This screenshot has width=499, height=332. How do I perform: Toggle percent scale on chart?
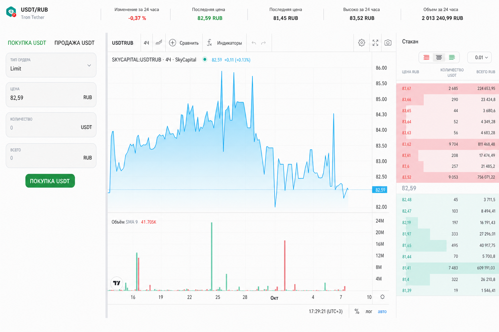(x=357, y=311)
